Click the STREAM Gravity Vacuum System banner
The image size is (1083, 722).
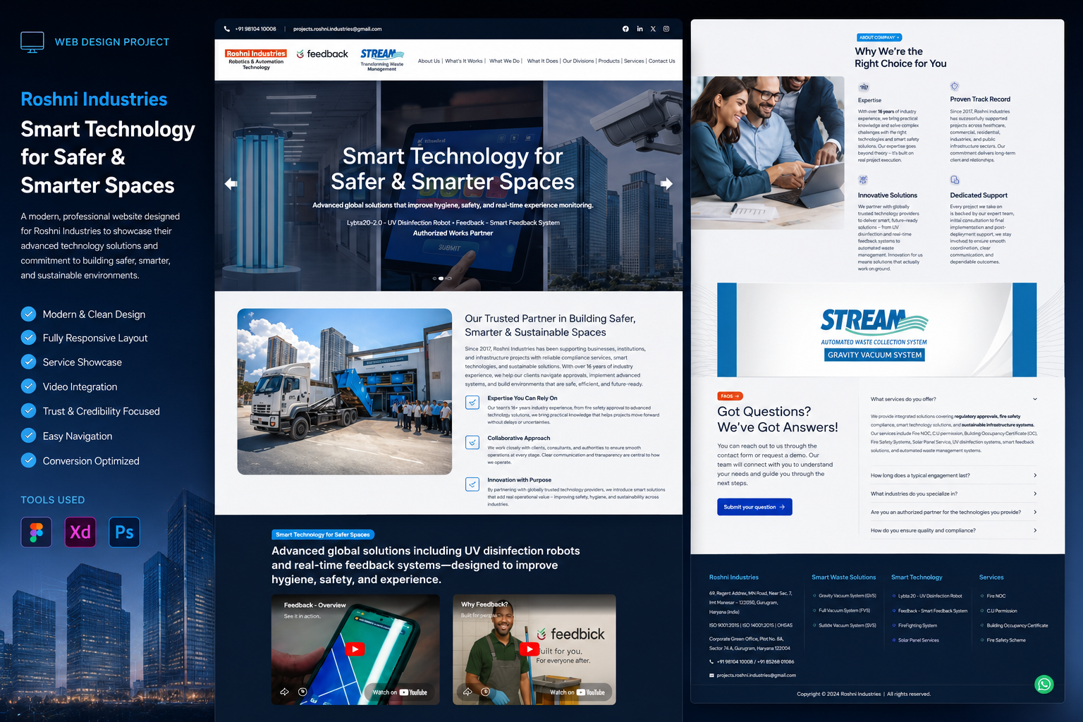876,330
